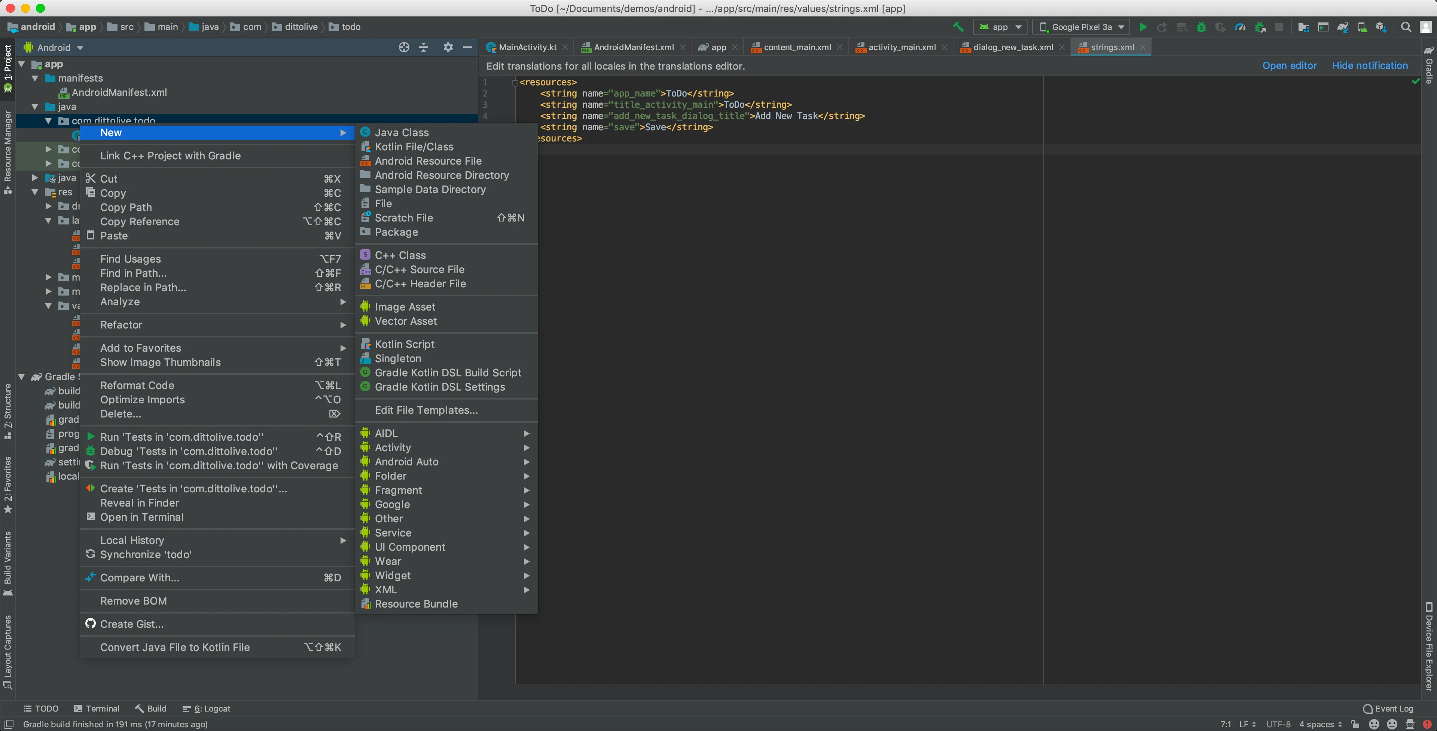The height and width of the screenshot is (731, 1437).
Task: Open Project Structure folder icon in toolbar
Action: [1303, 27]
